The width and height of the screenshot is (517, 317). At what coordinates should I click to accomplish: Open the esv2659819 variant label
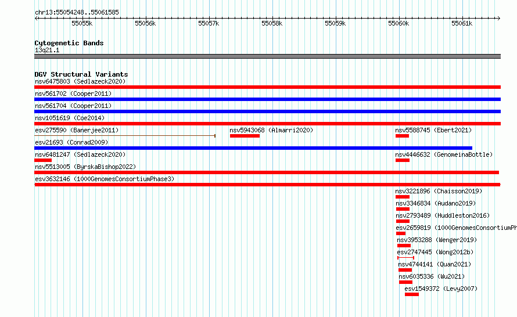[x=457, y=228]
